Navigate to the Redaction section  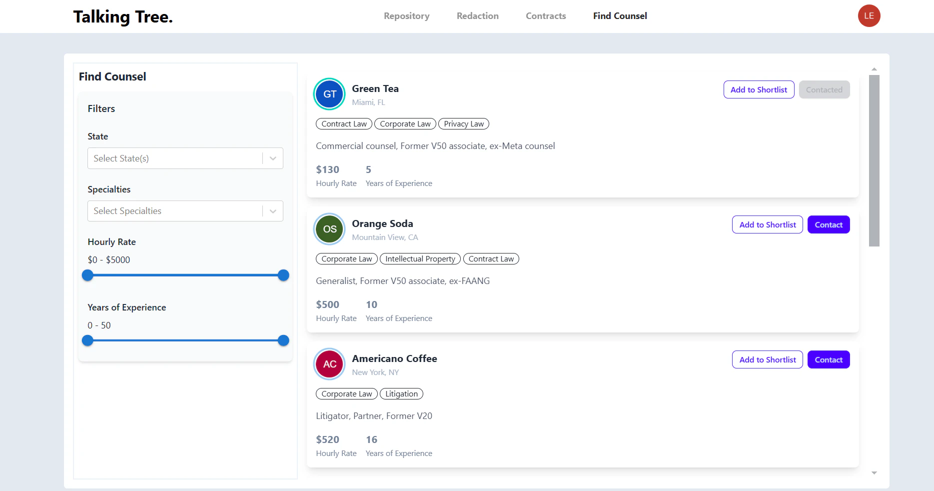(477, 15)
